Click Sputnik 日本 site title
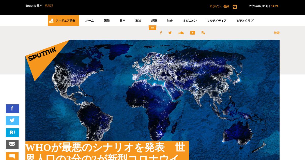 (x=34, y=6)
